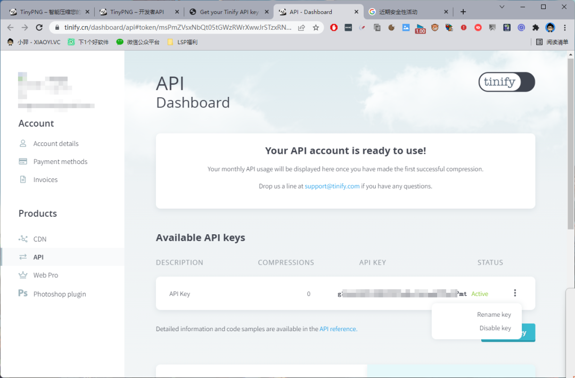Open Payment methods in the sidebar
This screenshot has height=378, width=575.
(x=60, y=161)
